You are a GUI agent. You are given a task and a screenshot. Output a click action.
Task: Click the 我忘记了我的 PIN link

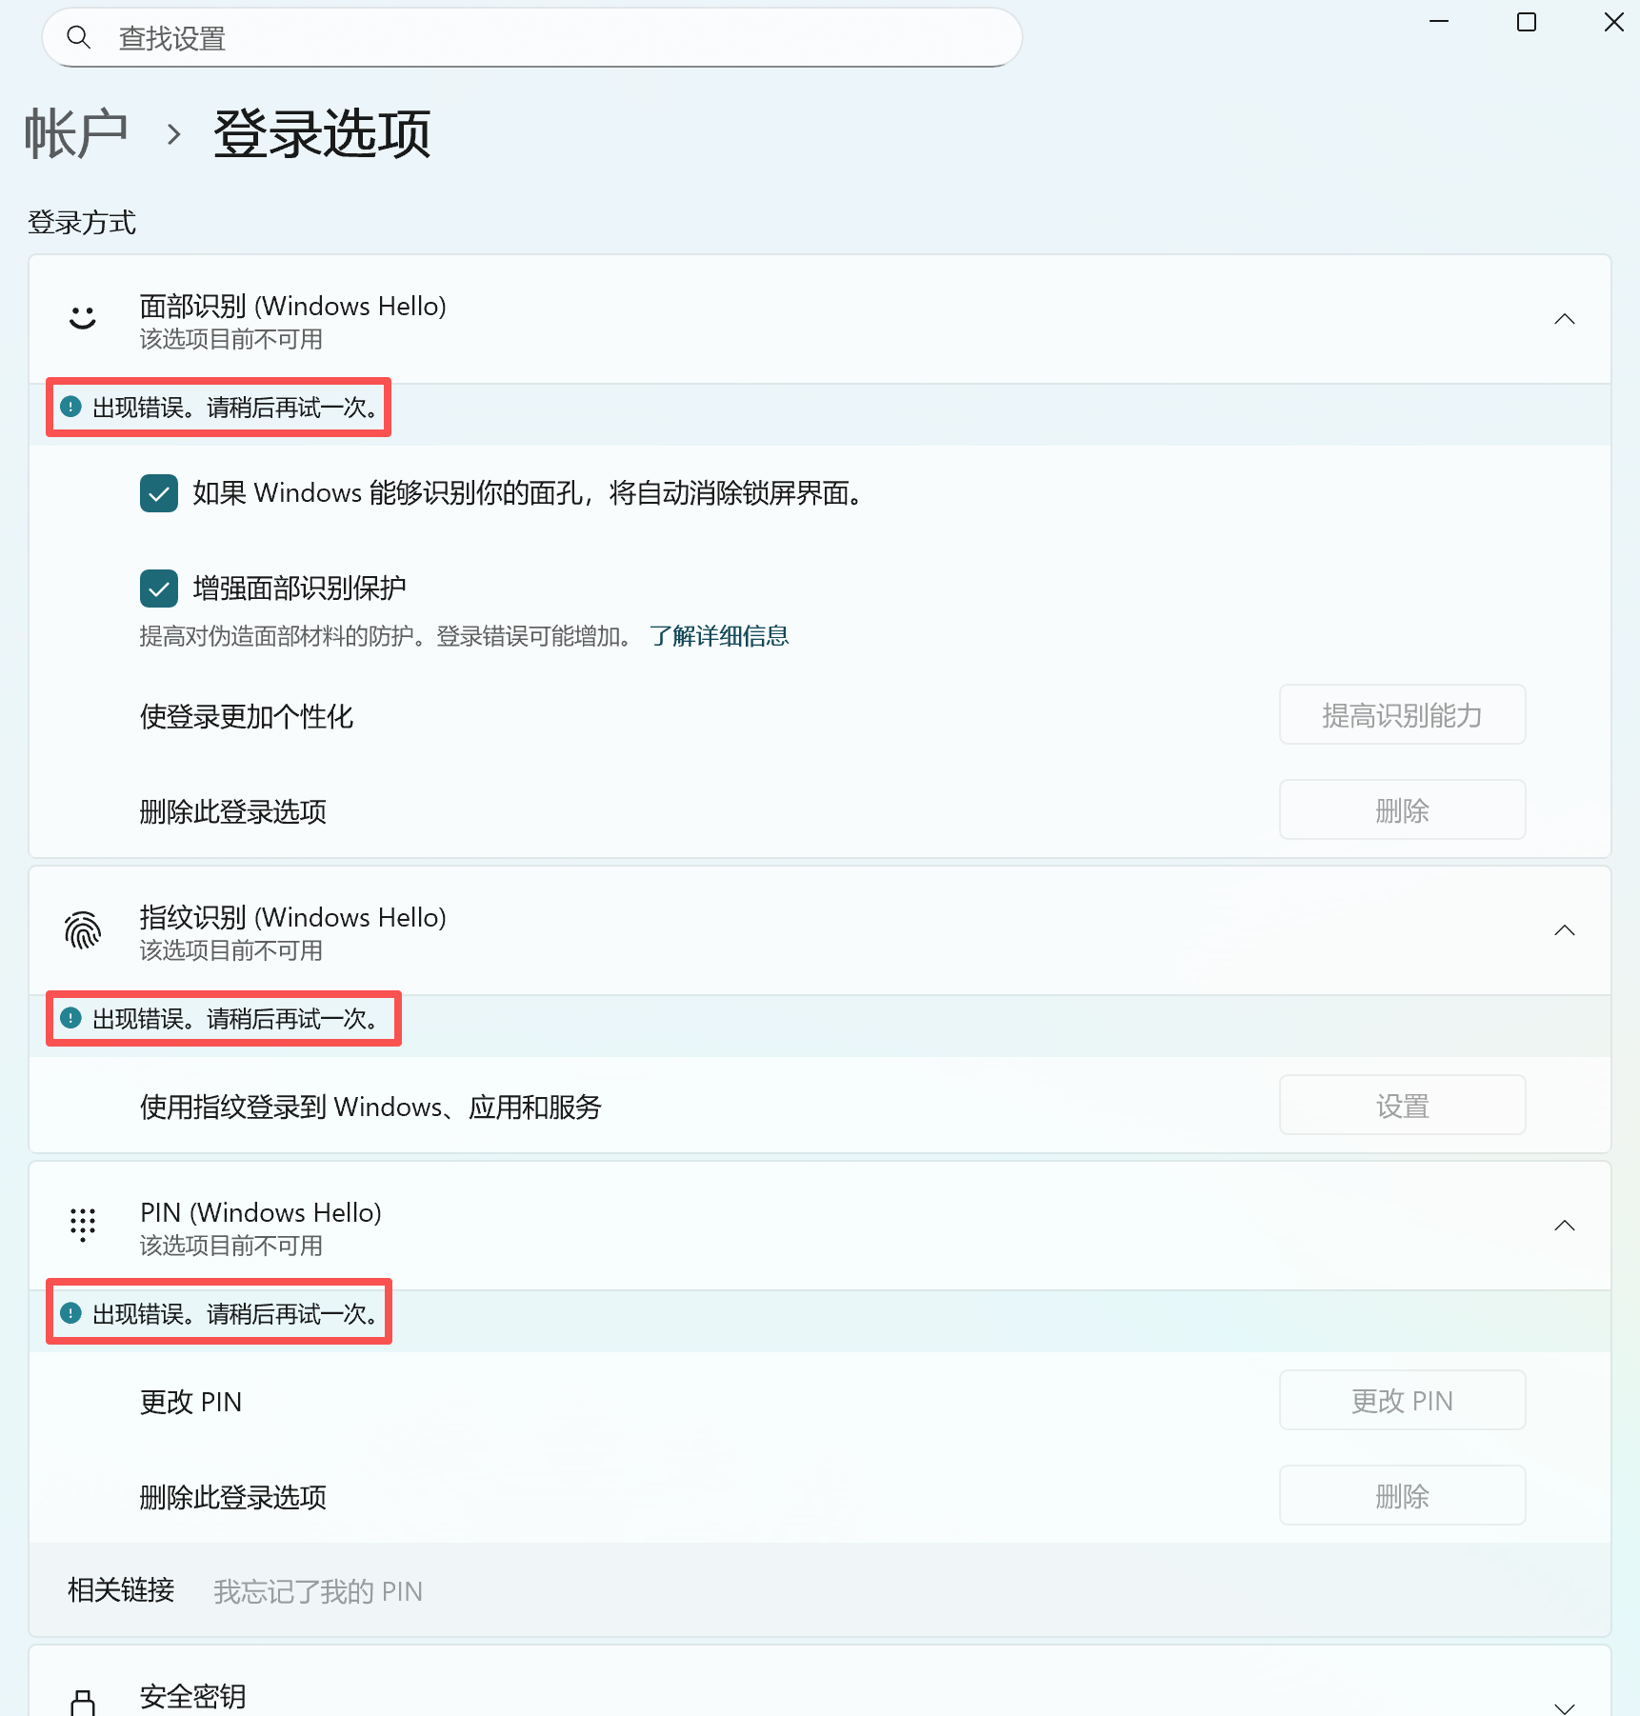(317, 1590)
